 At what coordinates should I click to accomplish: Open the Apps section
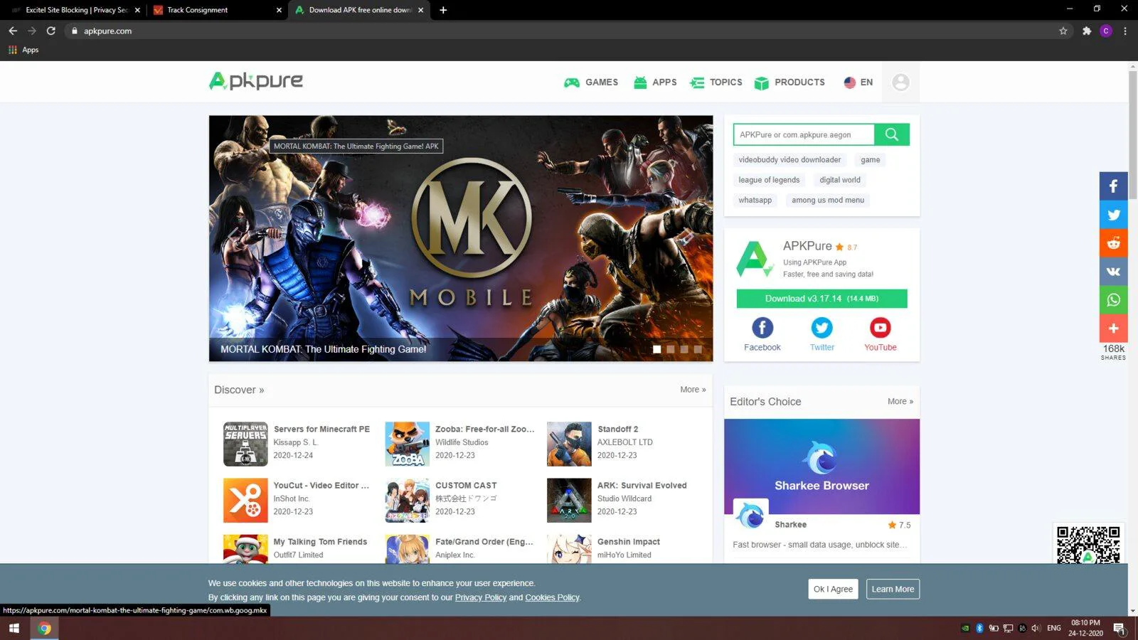[655, 82]
